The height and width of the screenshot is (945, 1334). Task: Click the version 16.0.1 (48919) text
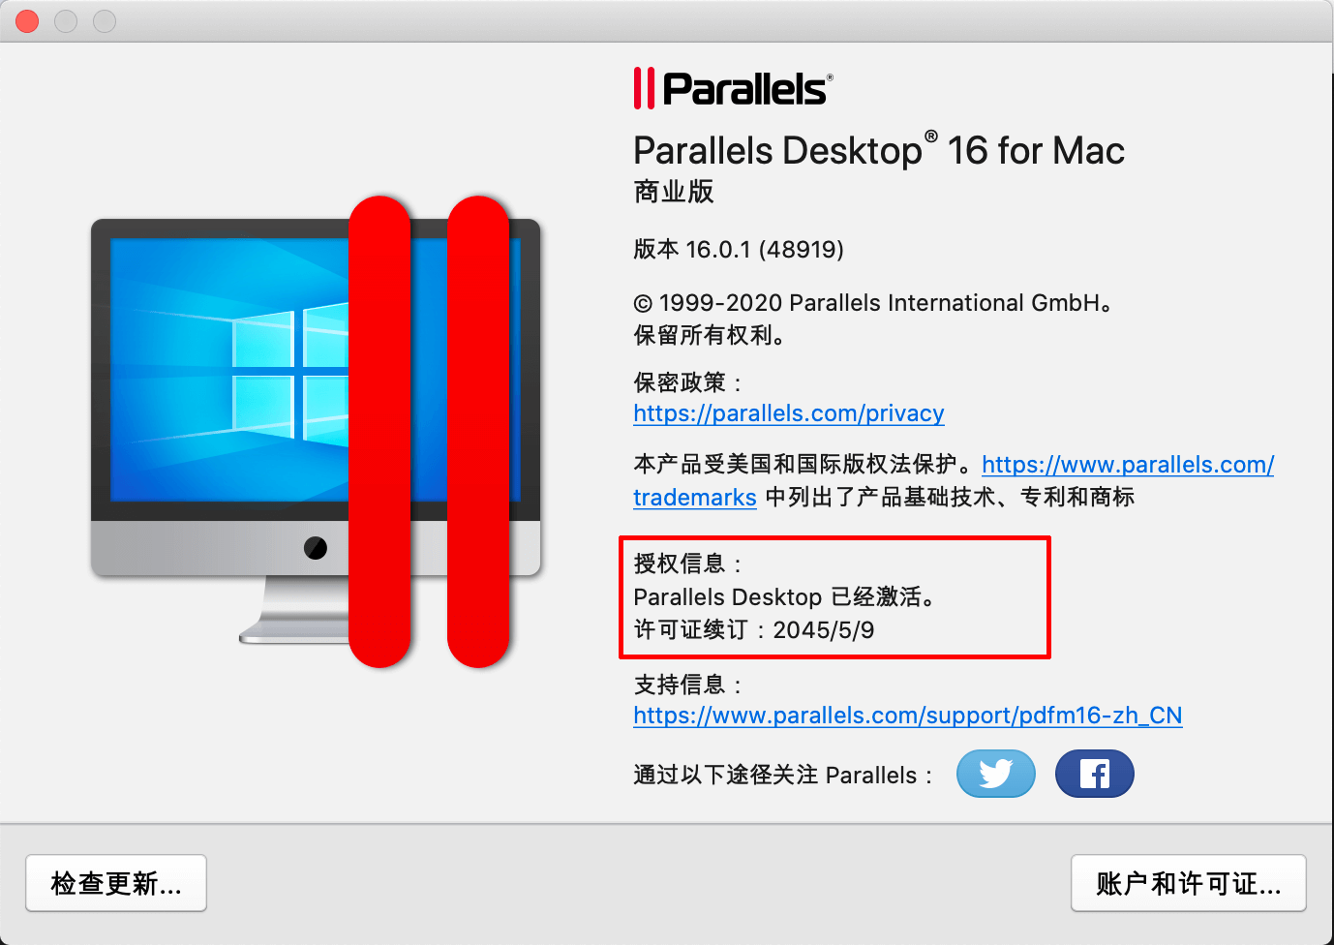739,250
